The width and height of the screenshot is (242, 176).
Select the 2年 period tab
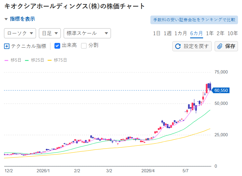220,33
